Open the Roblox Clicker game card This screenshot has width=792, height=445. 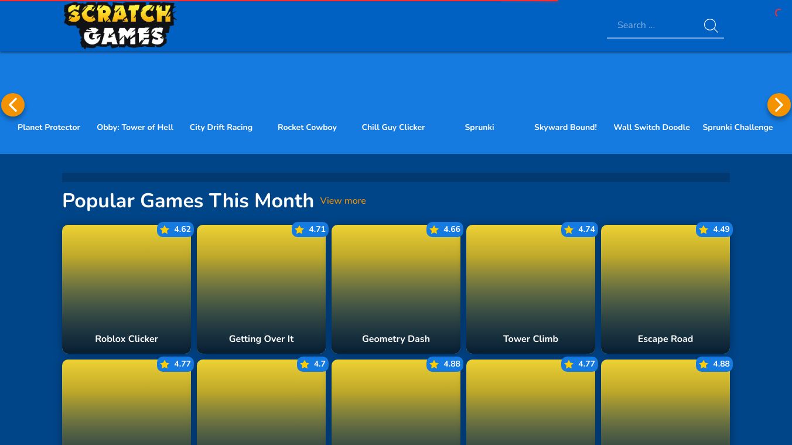[127, 289]
